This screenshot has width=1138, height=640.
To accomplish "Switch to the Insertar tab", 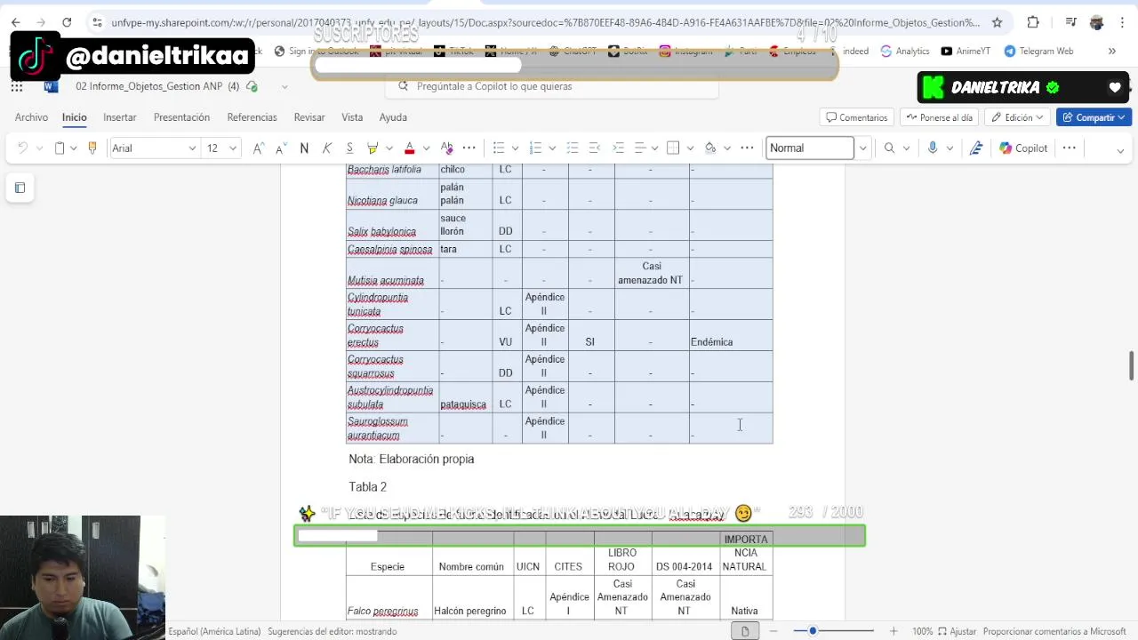I will coord(120,117).
